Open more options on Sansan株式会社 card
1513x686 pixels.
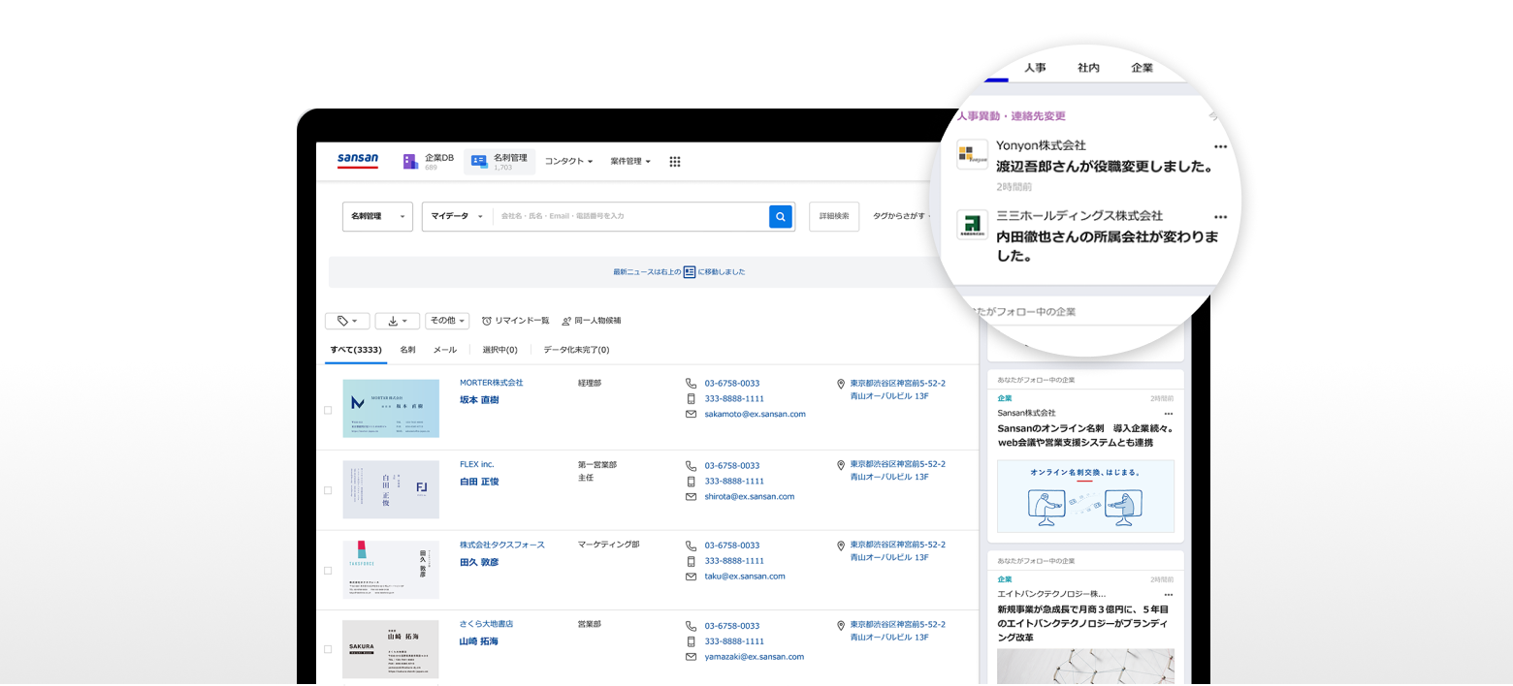pos(1169,414)
